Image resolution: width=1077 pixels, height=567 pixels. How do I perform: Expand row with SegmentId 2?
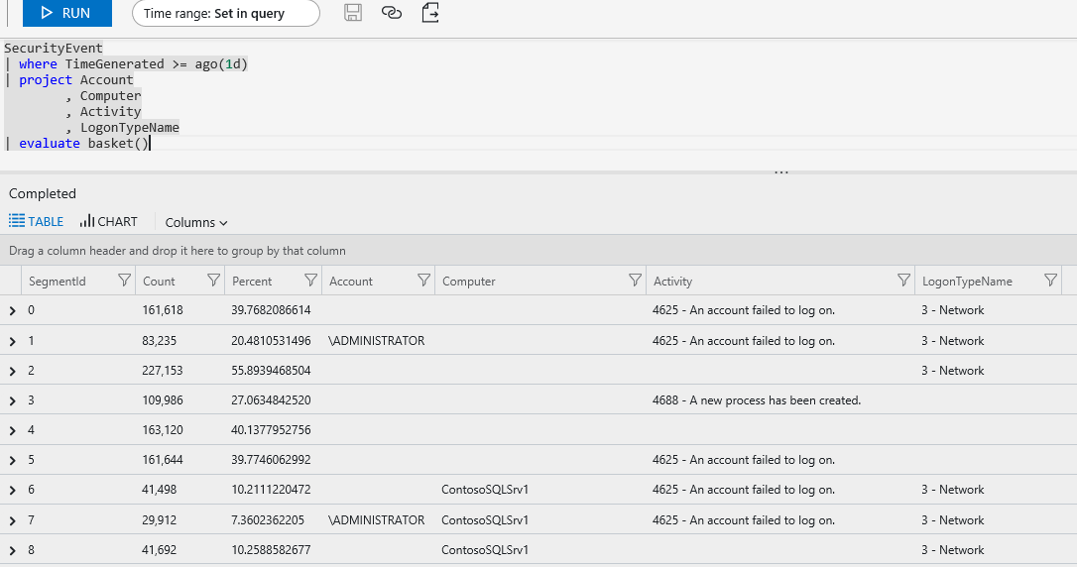tap(12, 372)
